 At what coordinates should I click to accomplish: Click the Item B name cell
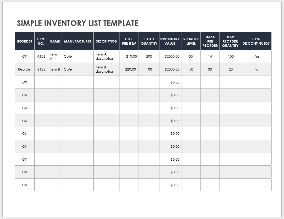point(54,69)
